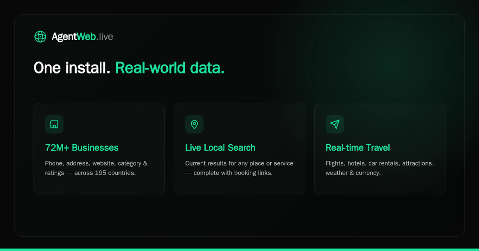The width and height of the screenshot is (479, 251).
Task: Select the 'Real-time Travel' heading
Action: (358, 148)
